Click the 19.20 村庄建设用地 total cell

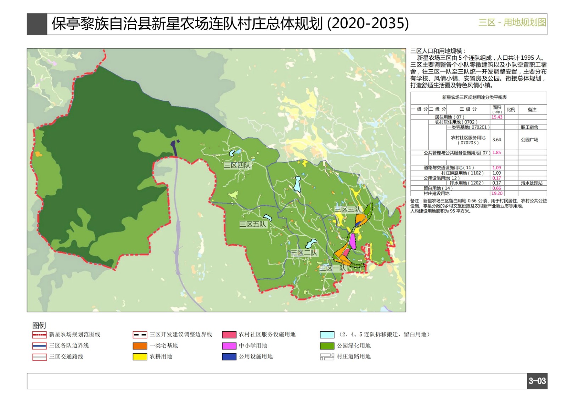coord(497,193)
